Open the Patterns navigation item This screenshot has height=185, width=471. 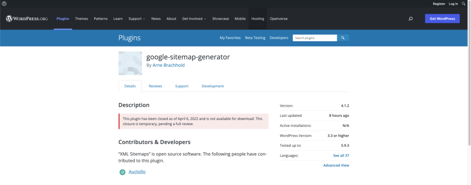click(101, 18)
